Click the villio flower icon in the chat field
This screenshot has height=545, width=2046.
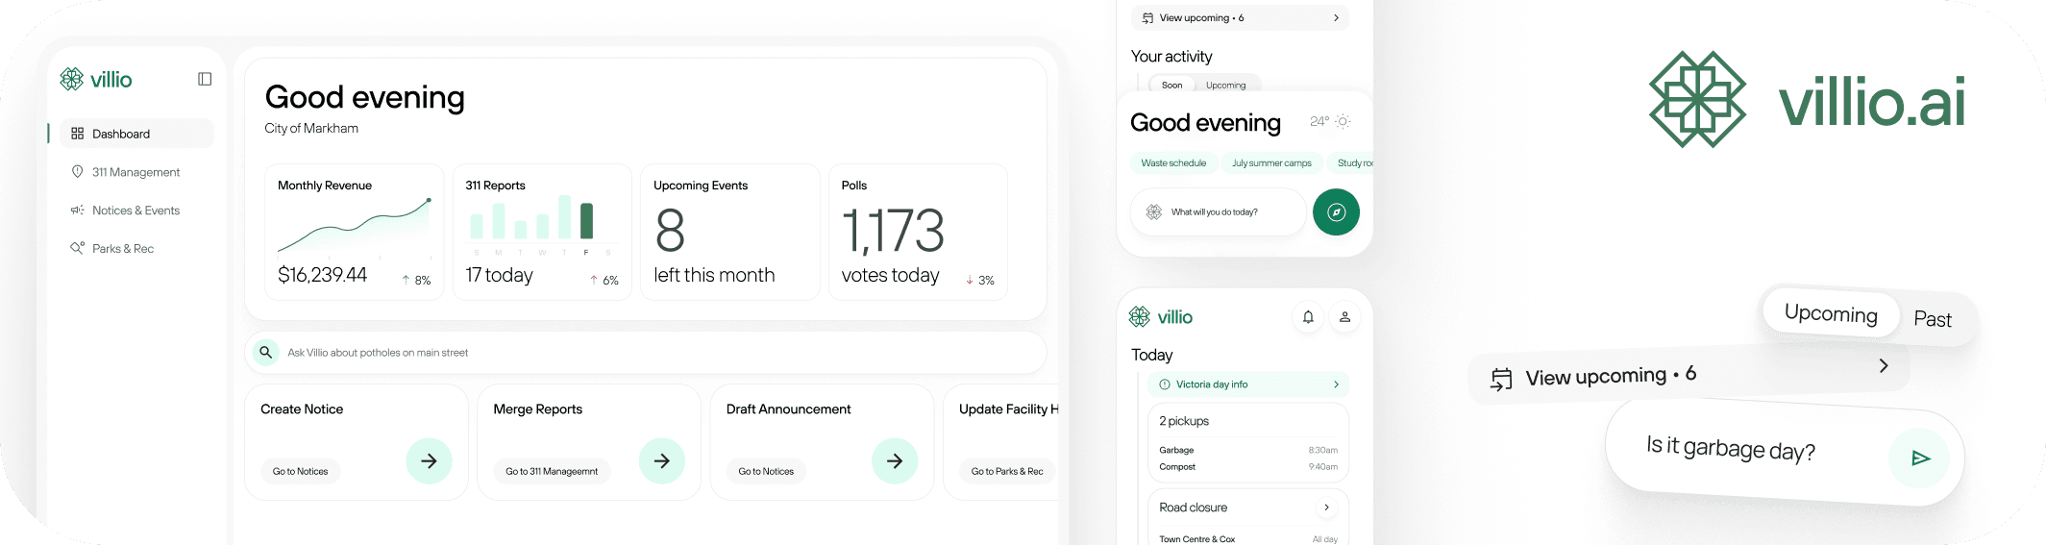pos(1154,211)
